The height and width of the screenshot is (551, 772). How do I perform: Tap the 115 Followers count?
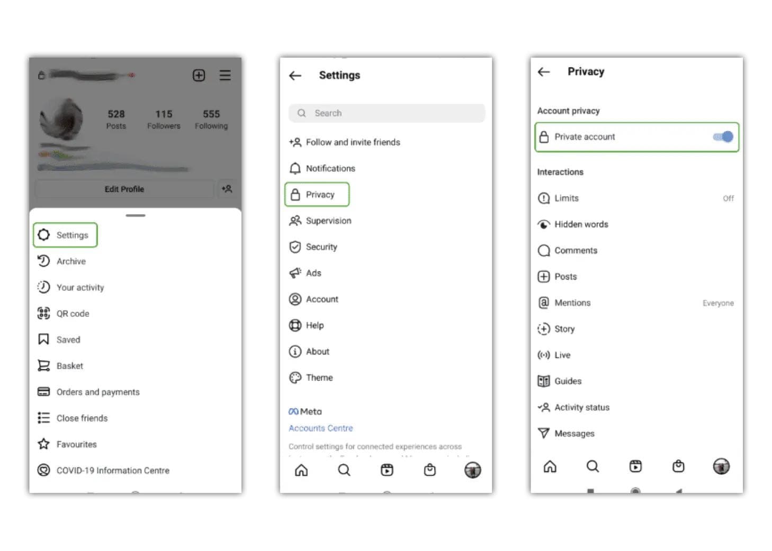[x=164, y=120]
